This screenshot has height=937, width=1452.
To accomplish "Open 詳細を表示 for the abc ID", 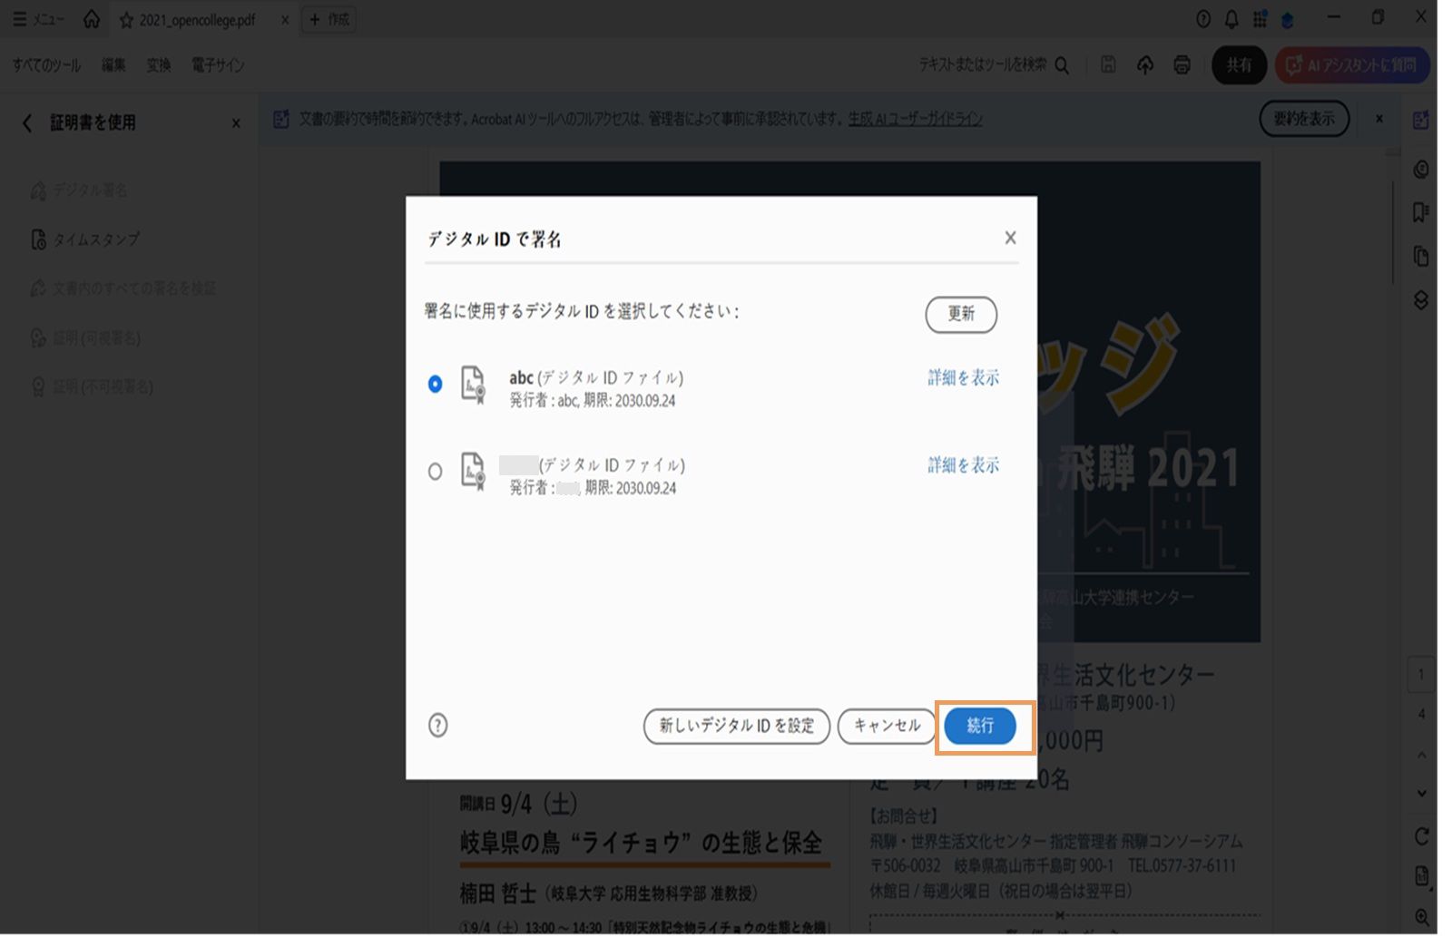I will coord(961,378).
